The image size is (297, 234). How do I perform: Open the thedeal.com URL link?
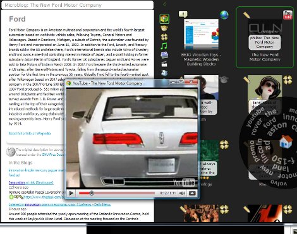44,197
